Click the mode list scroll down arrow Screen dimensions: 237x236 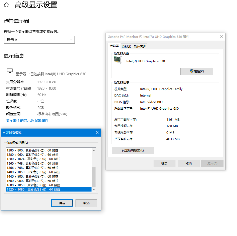click(94, 190)
